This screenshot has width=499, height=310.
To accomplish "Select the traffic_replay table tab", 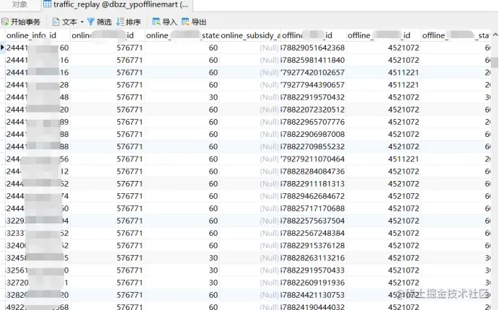I will click(117, 5).
